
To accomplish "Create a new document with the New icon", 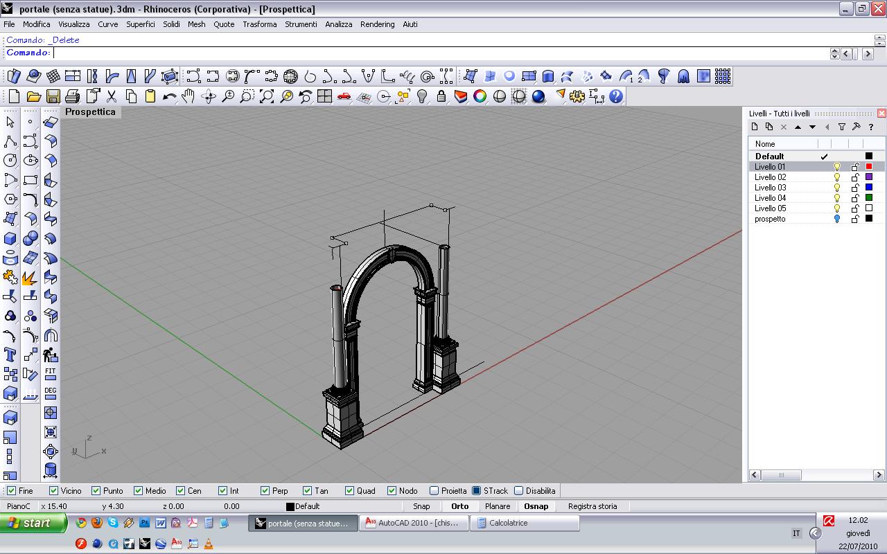I will tap(14, 96).
